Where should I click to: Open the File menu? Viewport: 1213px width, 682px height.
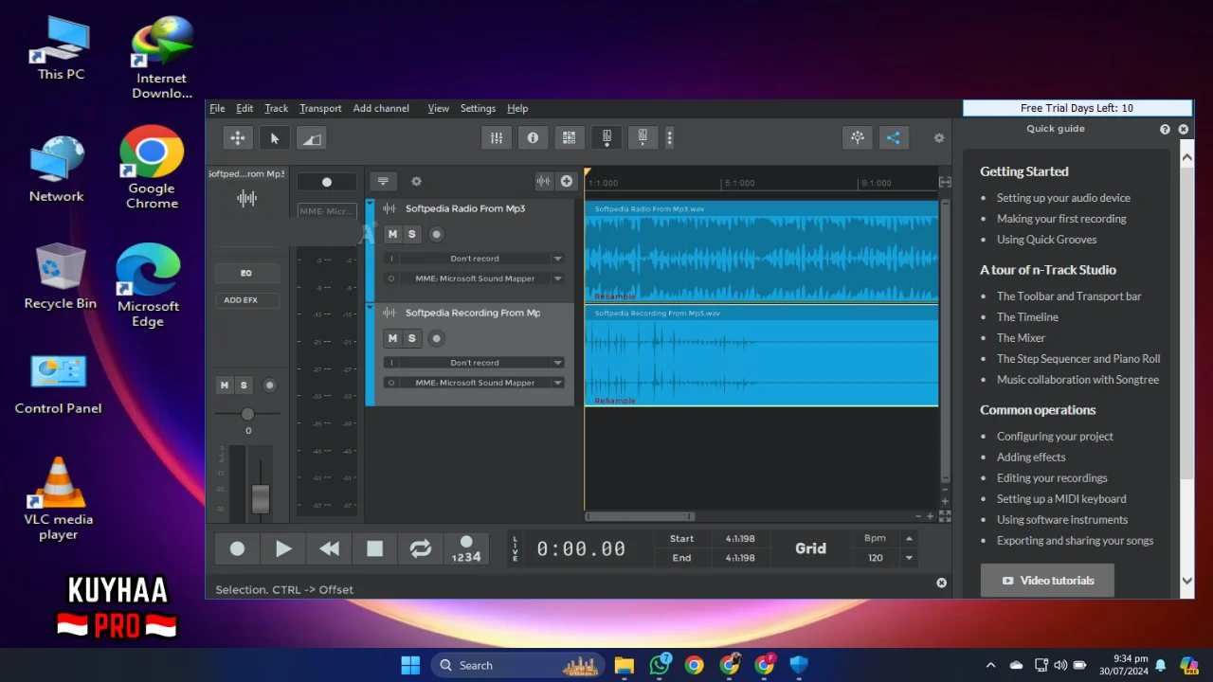(x=217, y=108)
